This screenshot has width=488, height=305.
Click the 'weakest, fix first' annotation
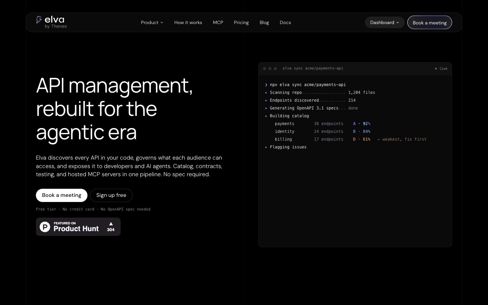tap(402, 139)
